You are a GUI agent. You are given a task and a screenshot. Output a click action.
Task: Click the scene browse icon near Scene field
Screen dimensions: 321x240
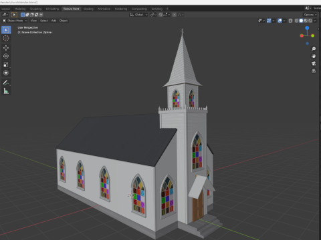click(x=308, y=8)
